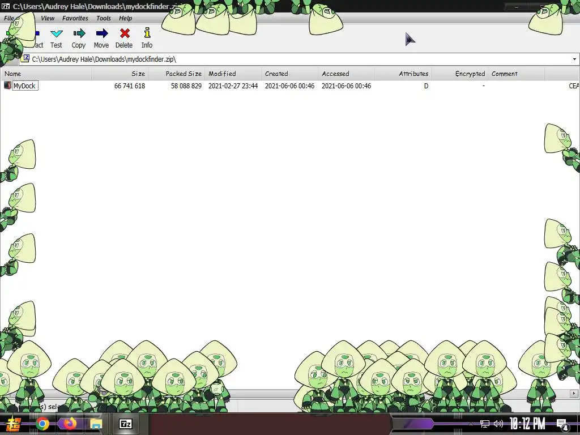Click the yellow Info toolbar icon
Viewport: 580px width, 435px height.
[x=147, y=33]
